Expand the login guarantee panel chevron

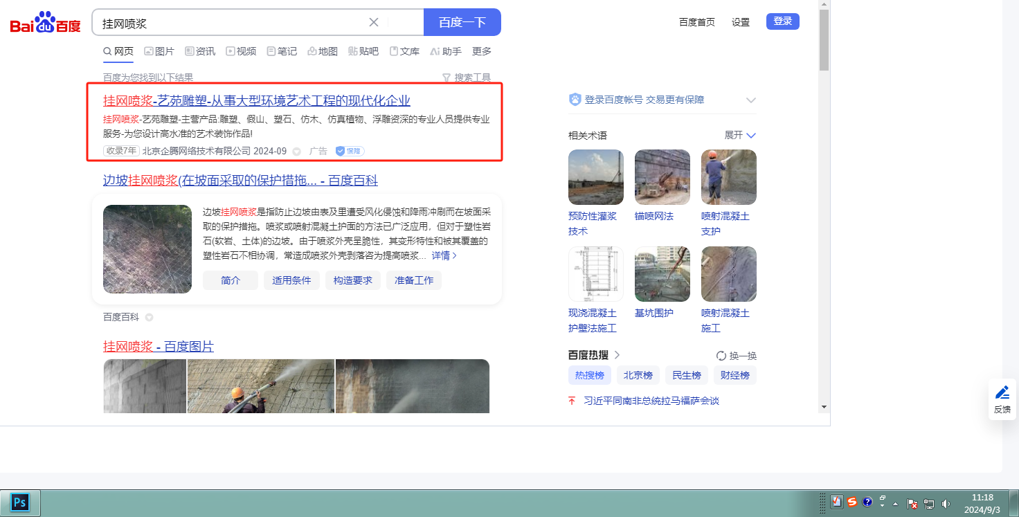coord(751,100)
